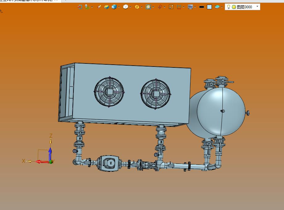
Task: Click the monitor display settings icon
Action: click(x=190, y=7)
